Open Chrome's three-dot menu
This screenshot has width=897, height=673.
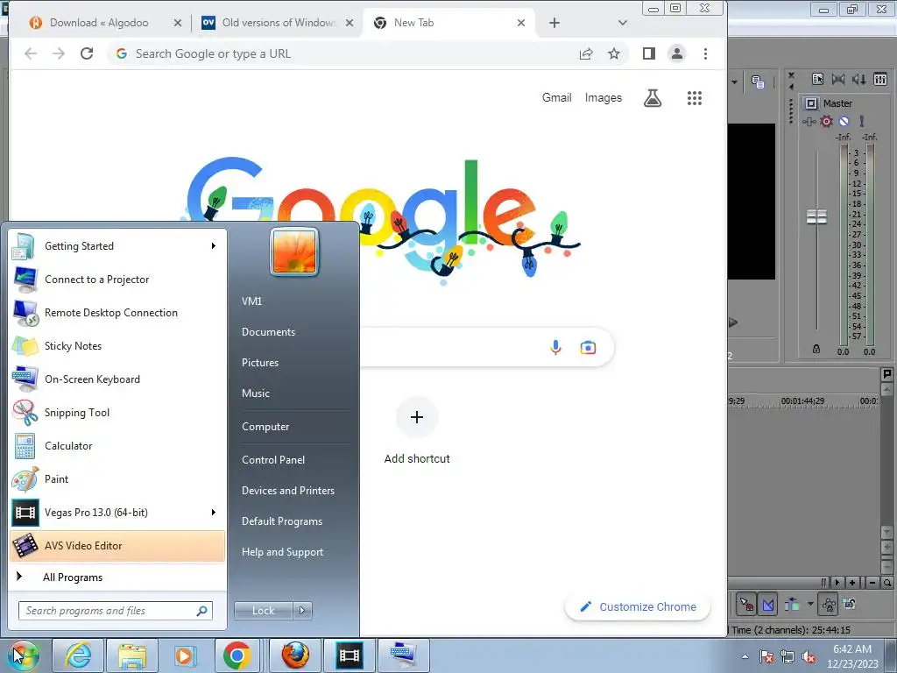click(705, 53)
